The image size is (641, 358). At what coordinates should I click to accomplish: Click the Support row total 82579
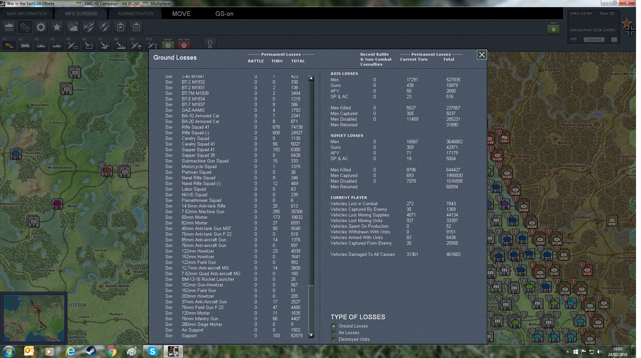(x=297, y=335)
